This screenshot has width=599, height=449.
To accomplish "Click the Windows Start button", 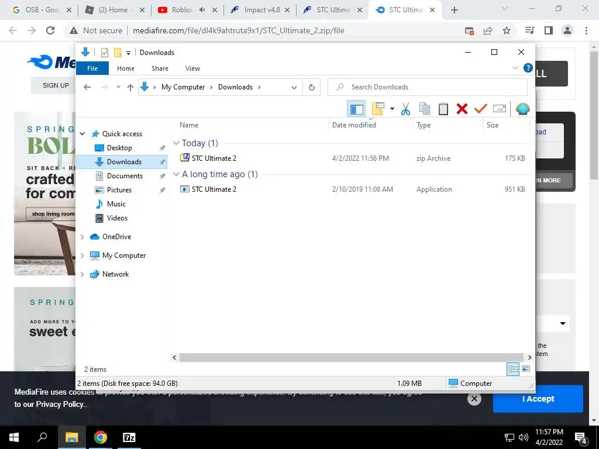I will (x=14, y=437).
